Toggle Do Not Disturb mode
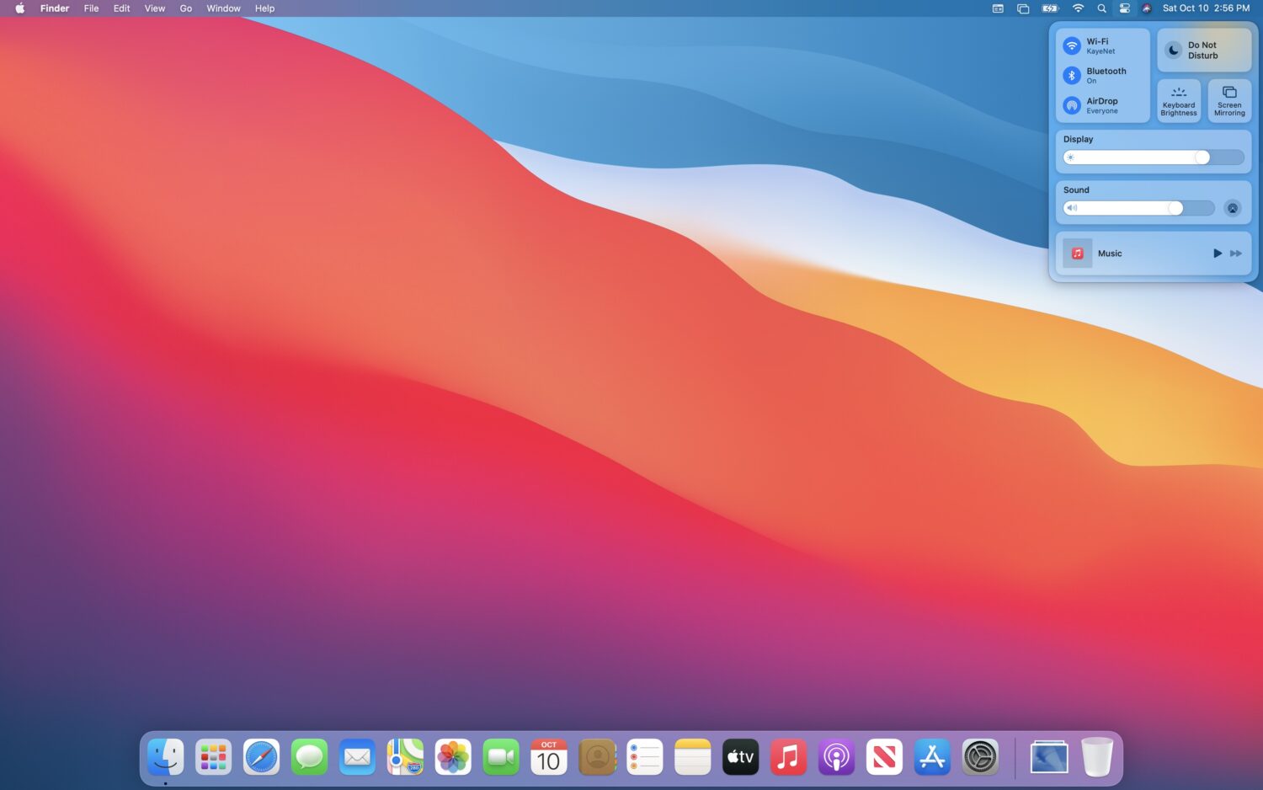Viewport: 1263px width, 790px height. (x=1203, y=50)
